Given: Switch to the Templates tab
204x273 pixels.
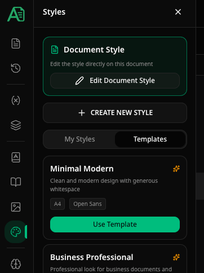Looking at the screenshot, I should pyautogui.click(x=150, y=139).
